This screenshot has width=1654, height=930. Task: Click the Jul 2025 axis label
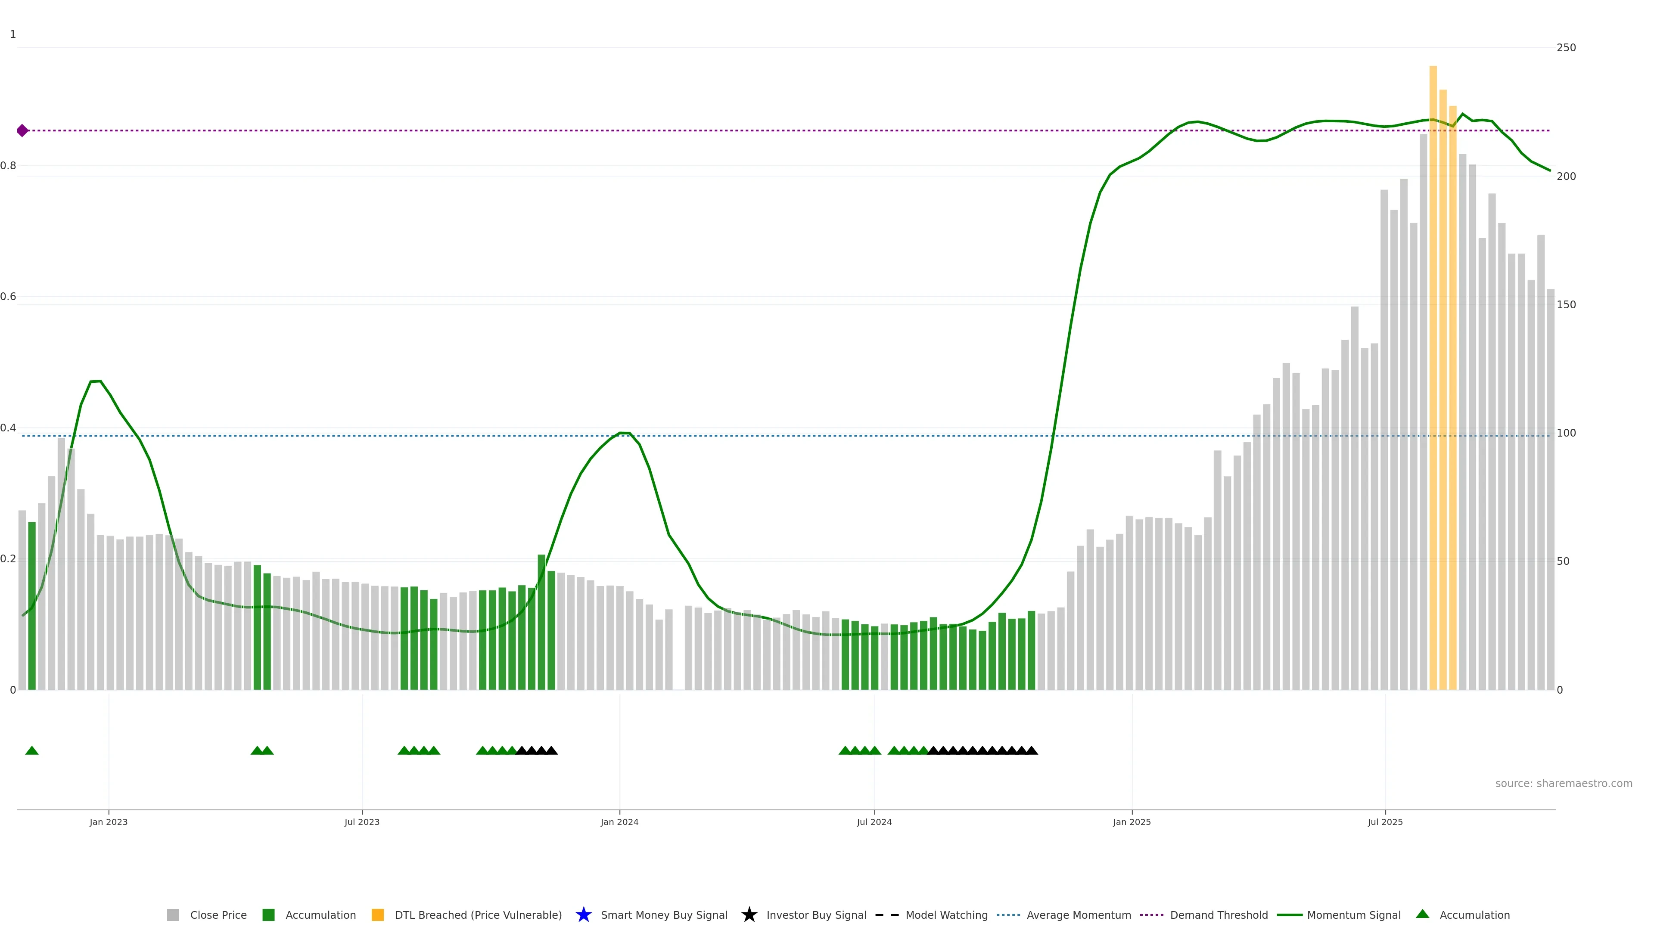1385,821
